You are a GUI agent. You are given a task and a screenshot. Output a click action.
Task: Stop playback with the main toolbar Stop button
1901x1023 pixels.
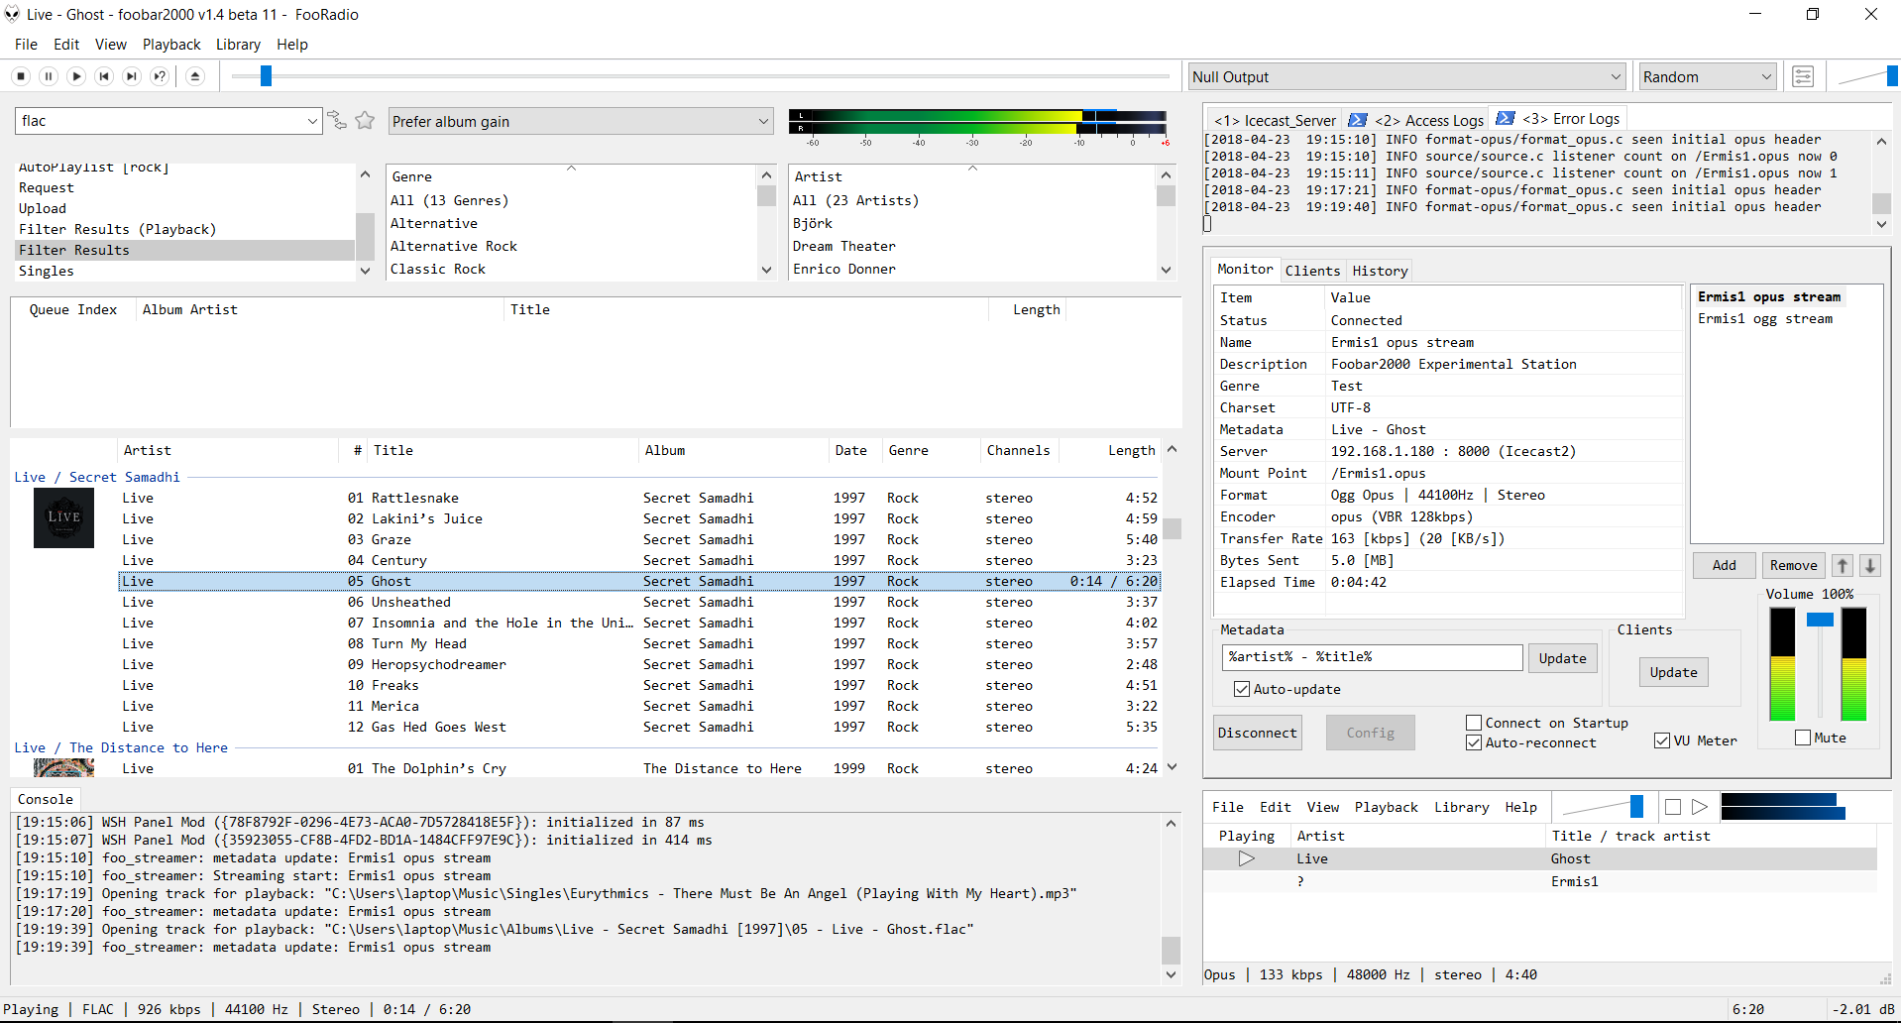pos(21,76)
